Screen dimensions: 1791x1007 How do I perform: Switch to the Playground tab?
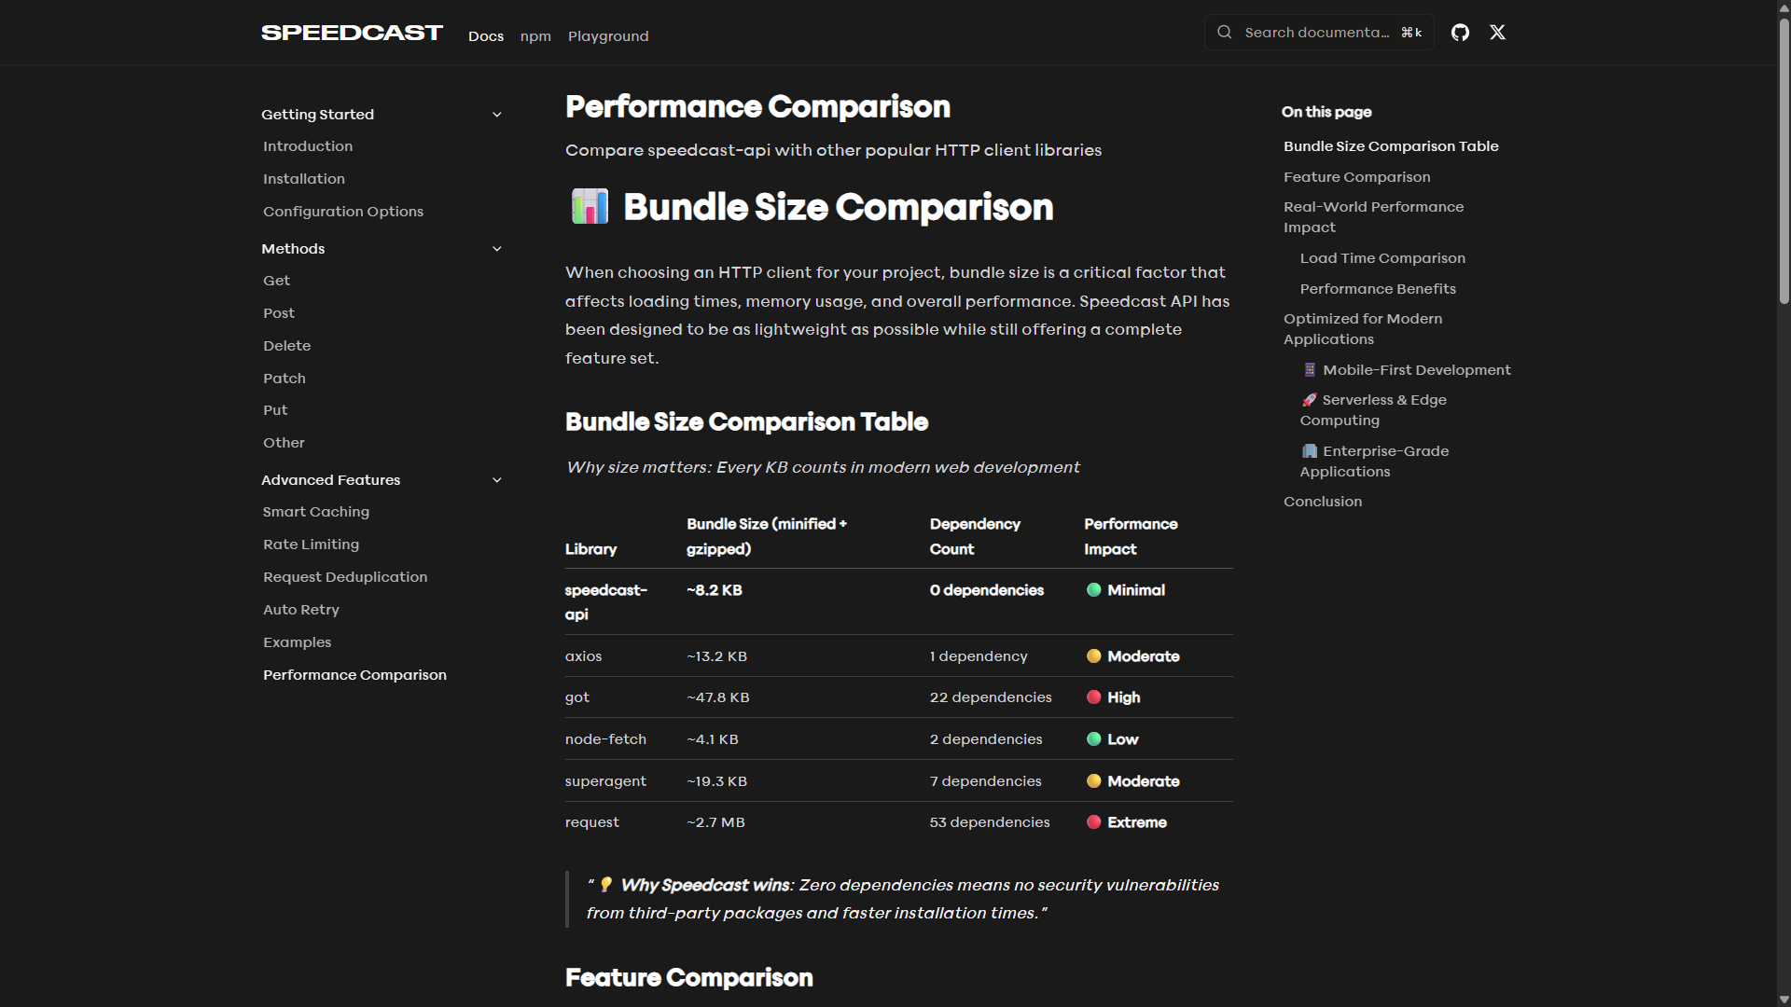[608, 36]
